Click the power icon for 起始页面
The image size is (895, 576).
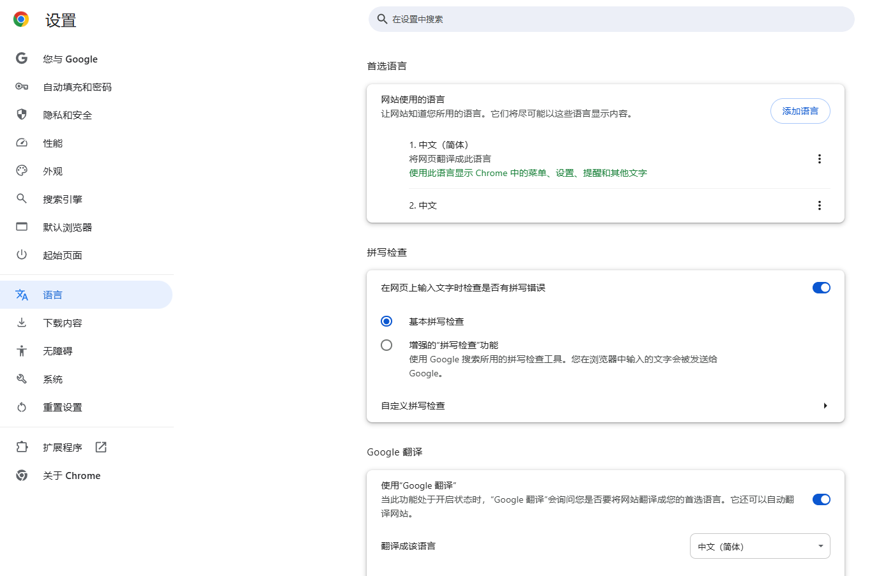coord(22,255)
